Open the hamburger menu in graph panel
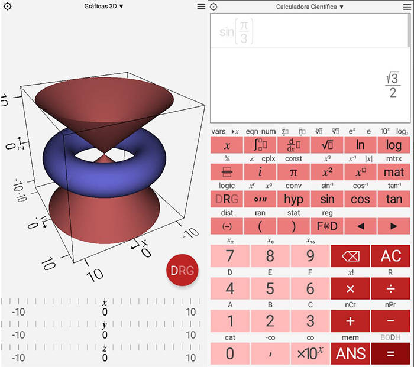414x367 pixels. click(201, 7)
